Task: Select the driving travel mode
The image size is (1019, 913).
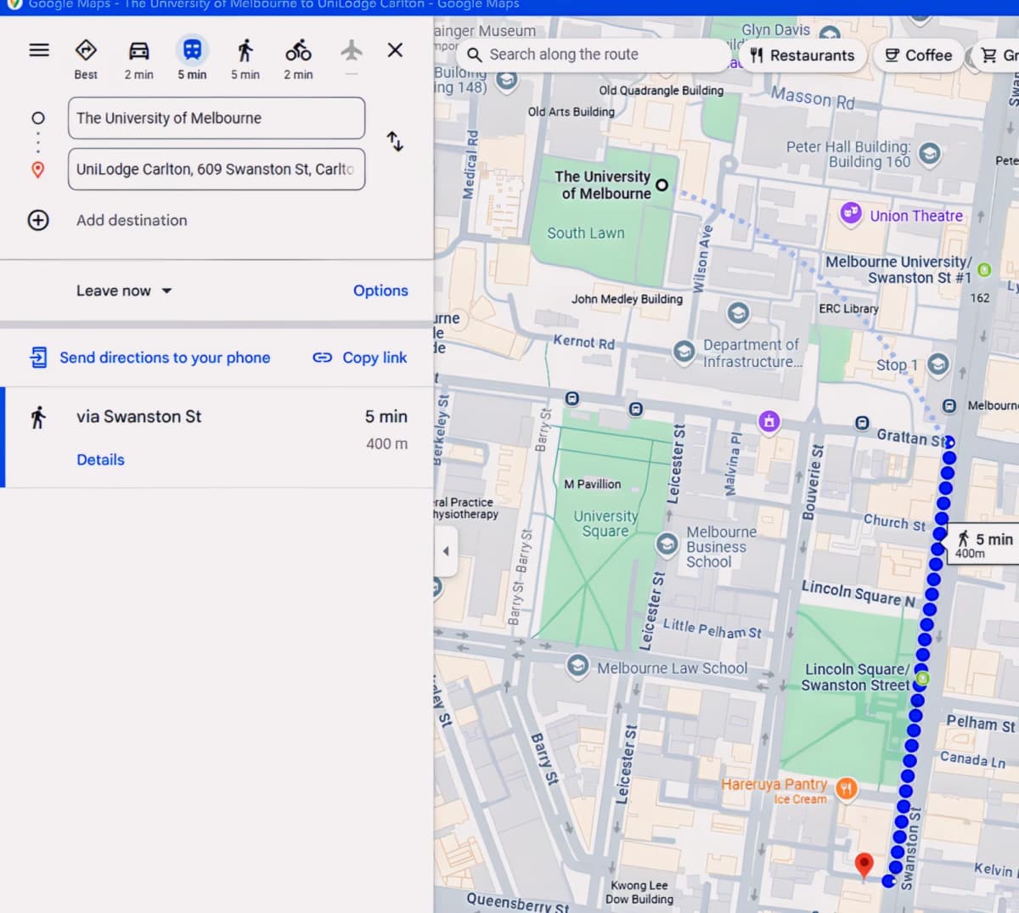Action: click(138, 59)
